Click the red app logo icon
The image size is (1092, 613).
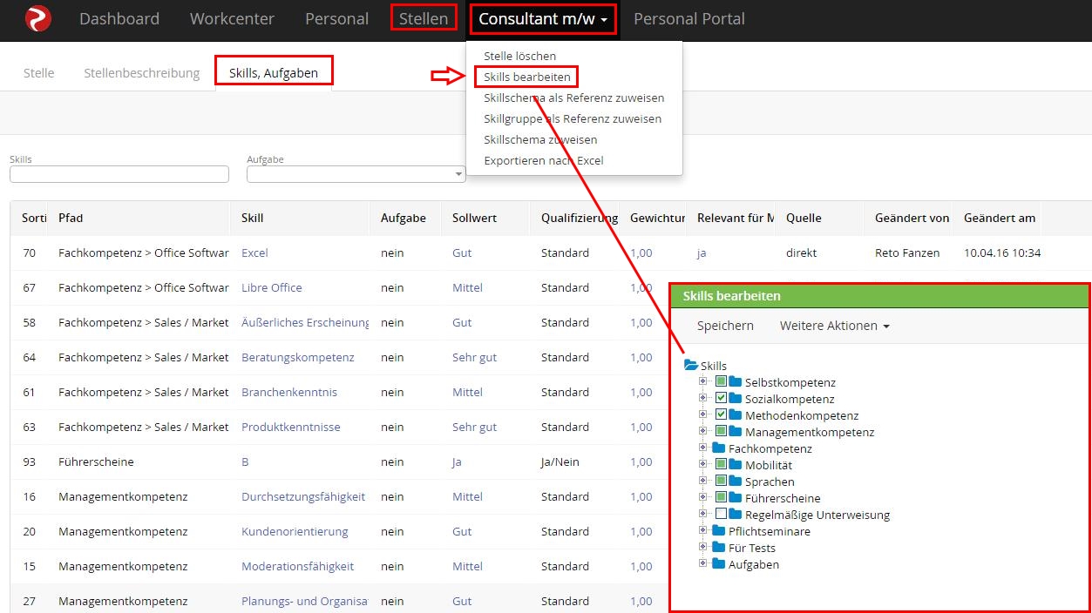pos(38,18)
